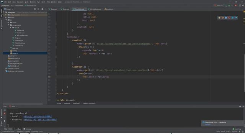Open the Window menu
245x138 pixels.
(54, 2)
